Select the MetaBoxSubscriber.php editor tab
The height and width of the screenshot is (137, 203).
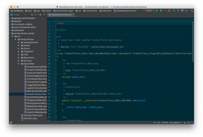coord(61,15)
